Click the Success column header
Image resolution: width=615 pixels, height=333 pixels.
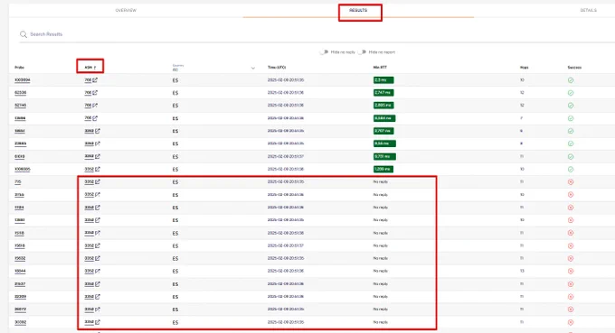pos(574,68)
